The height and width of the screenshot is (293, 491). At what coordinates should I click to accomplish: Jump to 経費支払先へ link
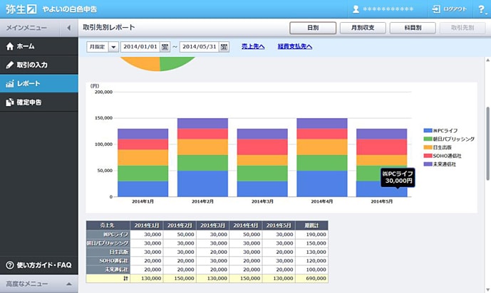294,46
